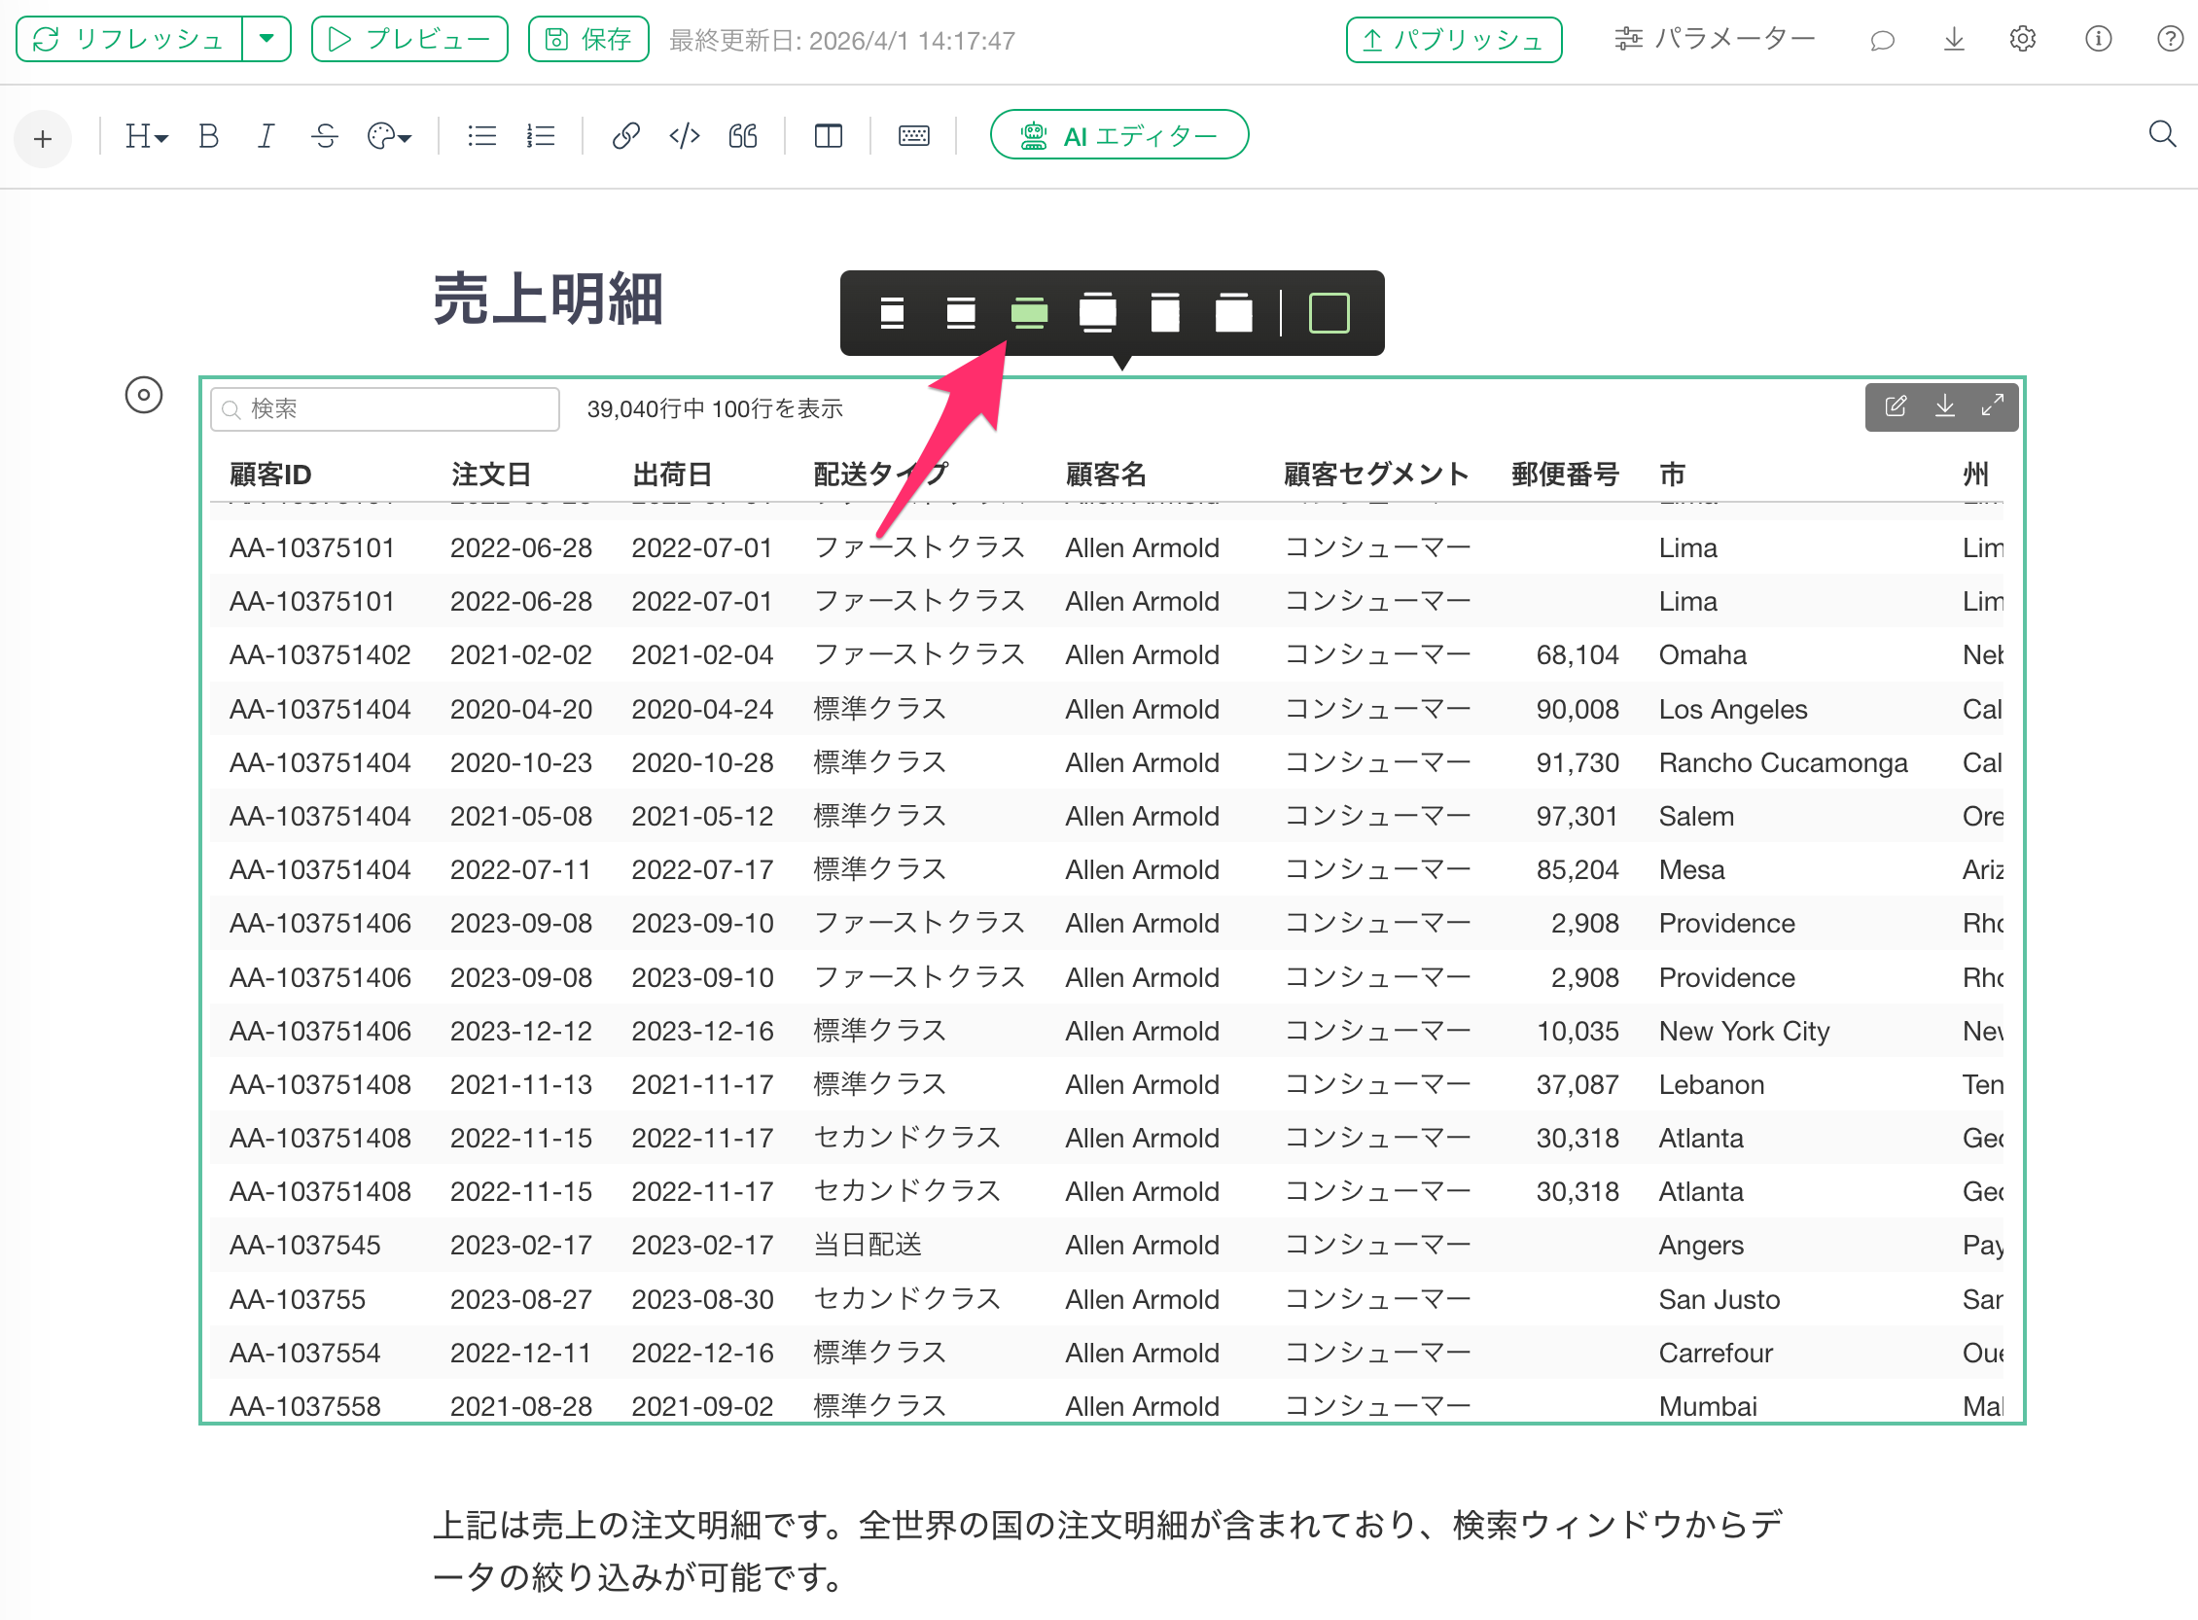
Task: Click the bold formatting icon
Action: pyautogui.click(x=208, y=135)
